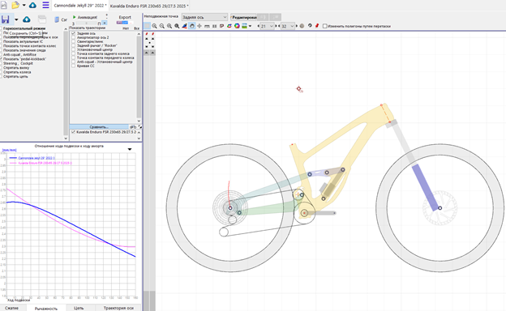Click the color wheel icon
This screenshot has height=311, width=506.
237,26
